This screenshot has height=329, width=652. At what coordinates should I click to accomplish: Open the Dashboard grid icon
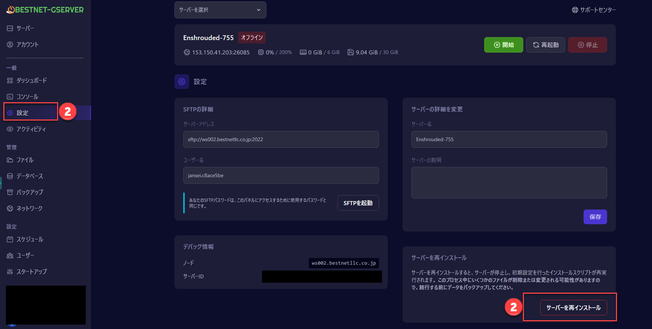[10, 81]
